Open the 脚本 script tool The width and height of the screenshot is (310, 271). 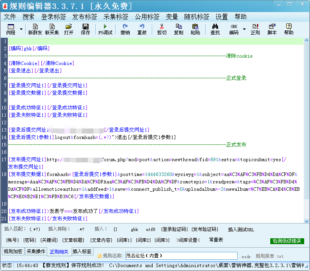coord(272,29)
